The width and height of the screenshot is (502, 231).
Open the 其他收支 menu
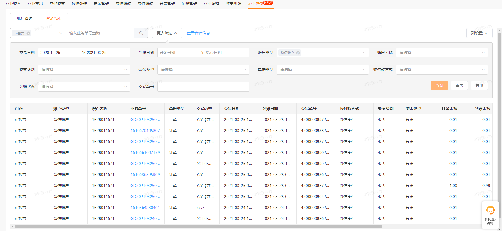[57, 4]
